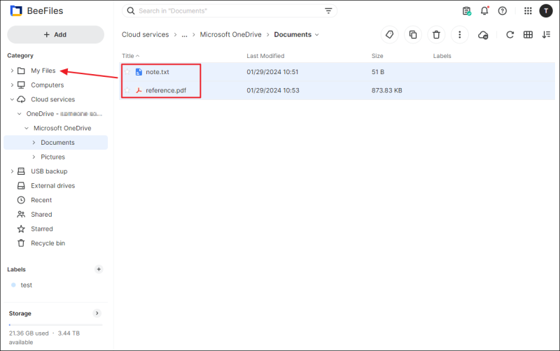
Task: Click the label tag toolbar icon
Action: coord(389,34)
